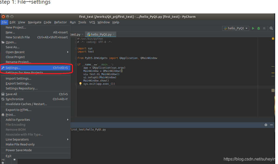Select New Scratch File
Viewport: 278px width, 164px height.
(35, 37)
